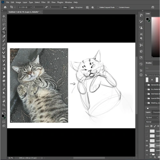
Task: Activate the Zoom tool magnifier
Action: (x=4, y=105)
